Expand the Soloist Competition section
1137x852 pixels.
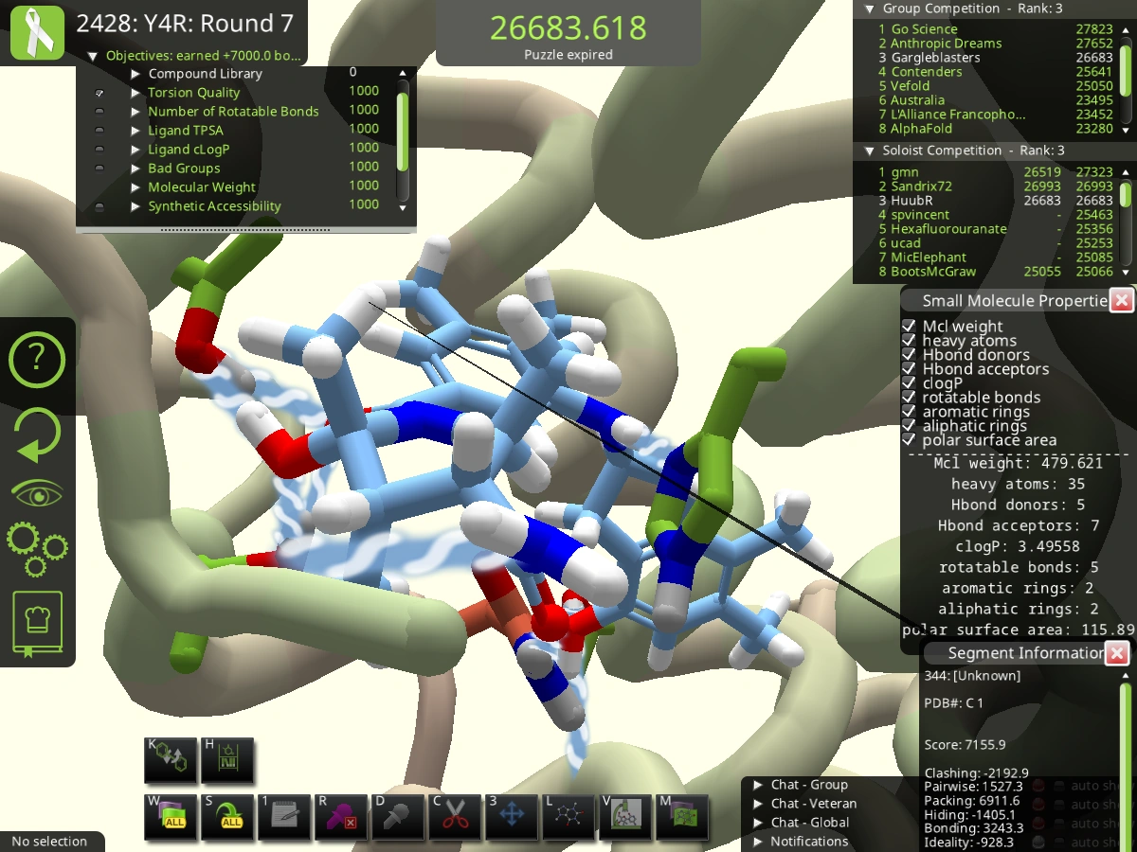pos(869,150)
